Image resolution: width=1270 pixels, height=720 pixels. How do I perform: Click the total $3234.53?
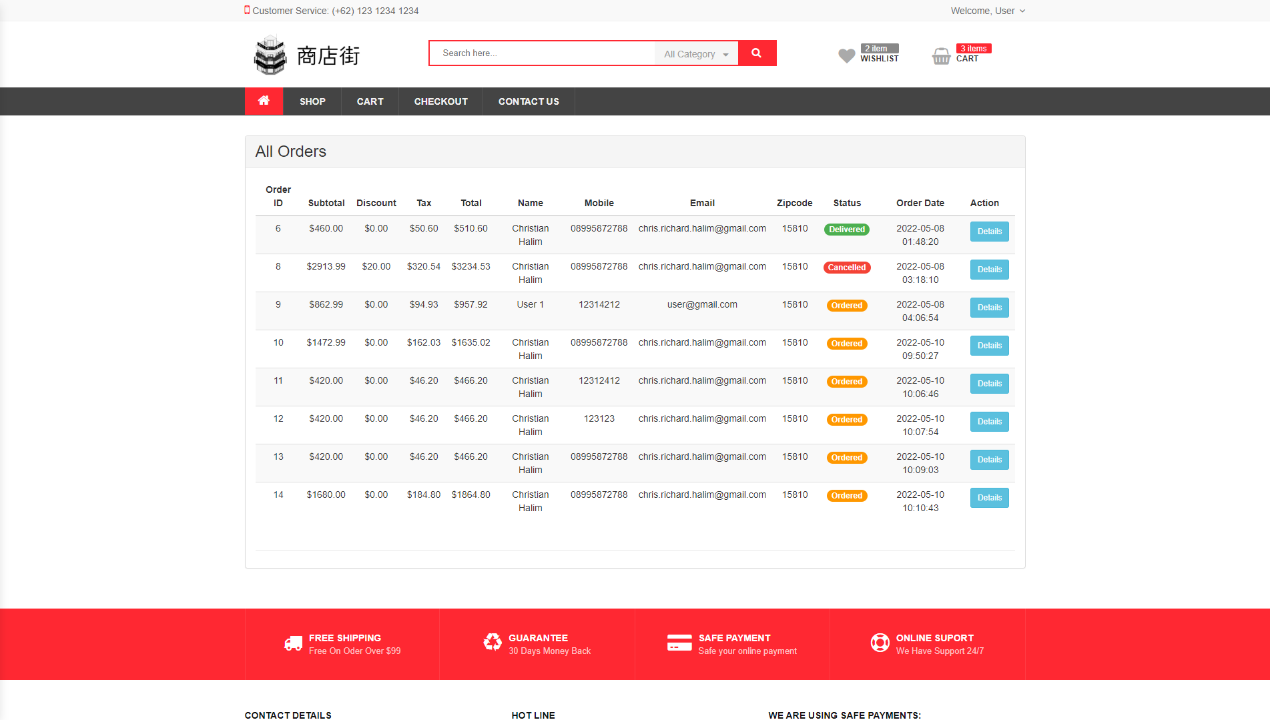(470, 266)
